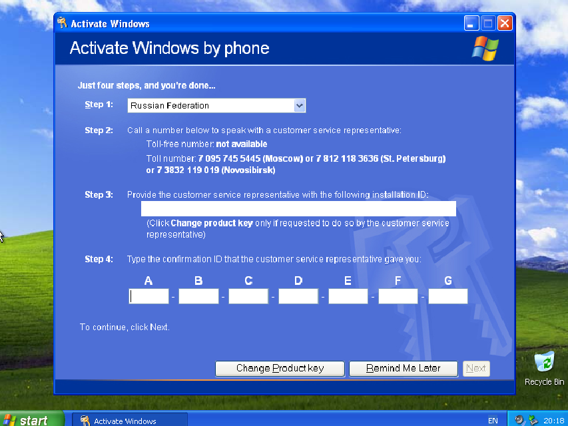
Task: Click the Moscow toll number 7 095 745 5445
Action: point(229,158)
